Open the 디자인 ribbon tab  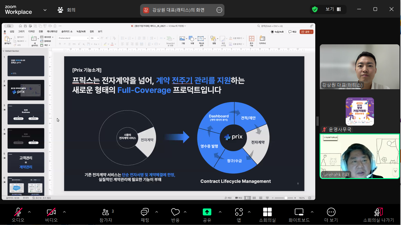coord(32,32)
